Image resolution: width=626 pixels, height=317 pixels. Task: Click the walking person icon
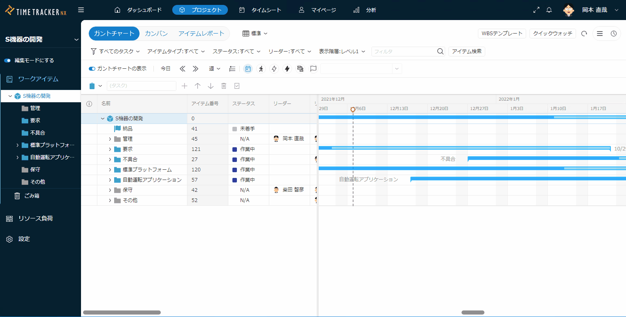(261, 69)
